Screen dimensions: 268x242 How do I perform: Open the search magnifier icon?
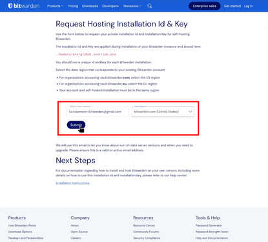[x=149, y=6]
